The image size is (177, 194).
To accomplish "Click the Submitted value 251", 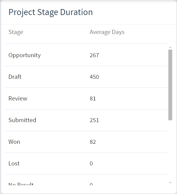I will pos(94,120).
